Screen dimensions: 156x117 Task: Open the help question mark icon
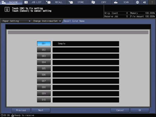(152, 2)
